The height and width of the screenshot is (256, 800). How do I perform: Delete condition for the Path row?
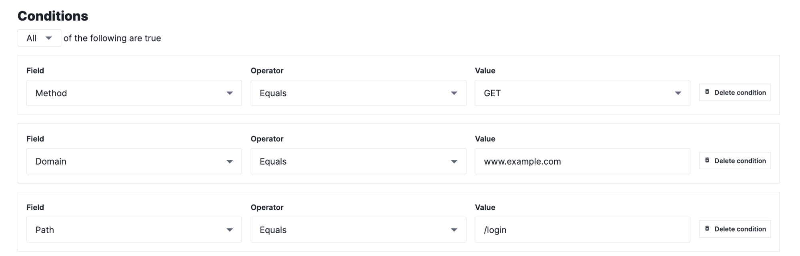click(x=735, y=229)
